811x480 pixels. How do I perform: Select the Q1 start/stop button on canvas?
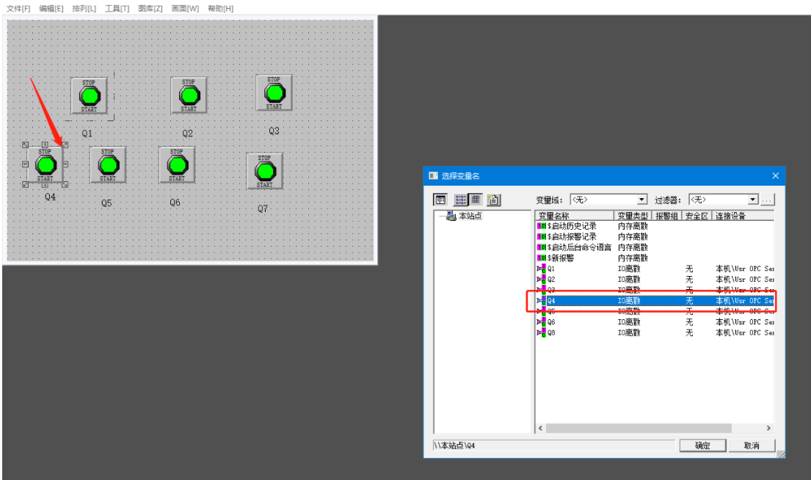(x=89, y=95)
